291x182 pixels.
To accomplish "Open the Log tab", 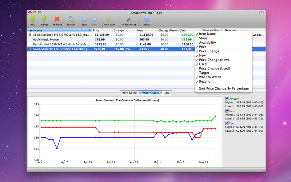I will [167, 93].
